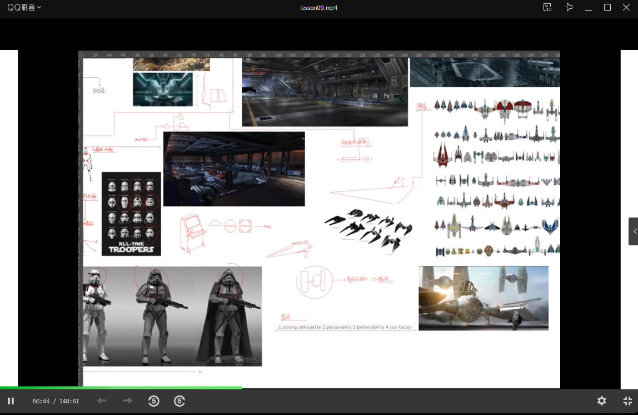The image size is (638, 415).
Task: Rewind the video by 5 seconds
Action: 154,401
